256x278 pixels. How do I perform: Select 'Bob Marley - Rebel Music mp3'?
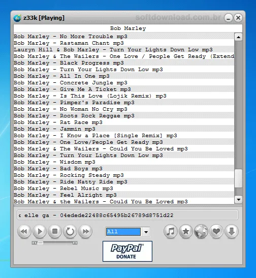coord(124,188)
